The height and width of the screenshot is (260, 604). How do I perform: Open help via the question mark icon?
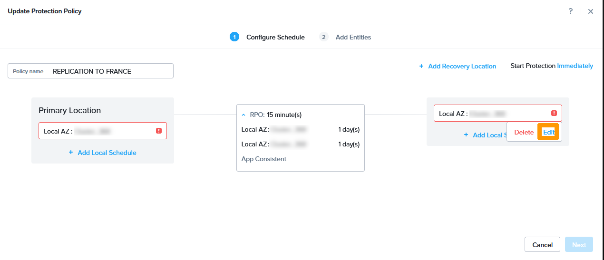pyautogui.click(x=571, y=11)
